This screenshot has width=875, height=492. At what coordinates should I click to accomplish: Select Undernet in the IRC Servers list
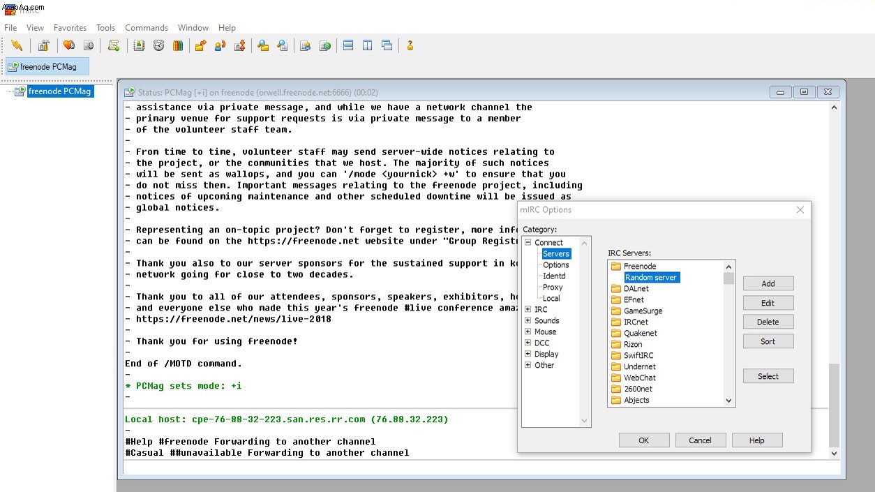640,367
